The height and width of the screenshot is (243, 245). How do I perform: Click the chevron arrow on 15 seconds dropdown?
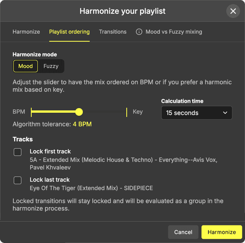[x=225, y=113]
